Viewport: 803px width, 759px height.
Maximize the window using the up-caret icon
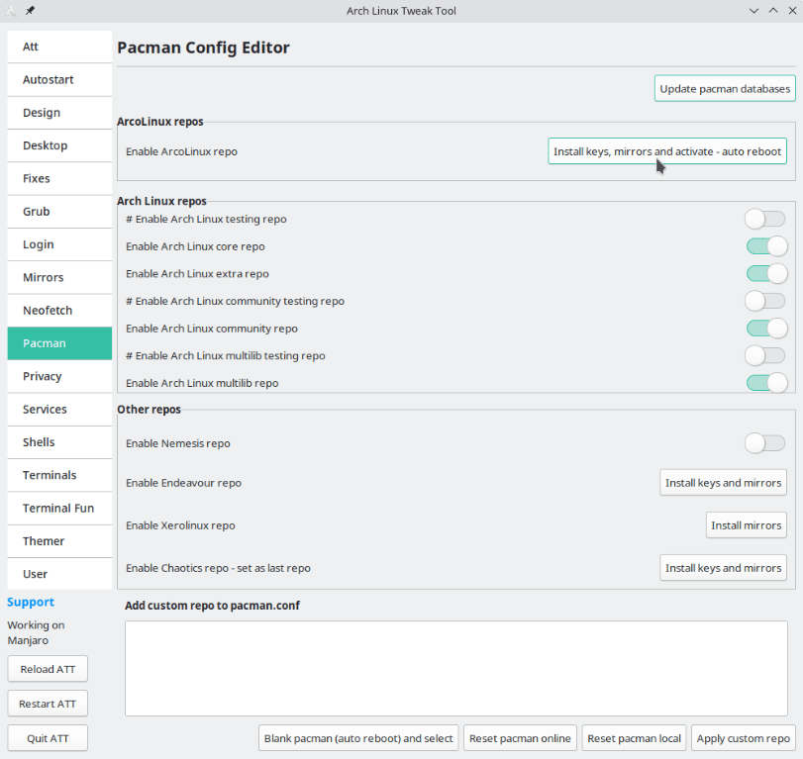[773, 11]
